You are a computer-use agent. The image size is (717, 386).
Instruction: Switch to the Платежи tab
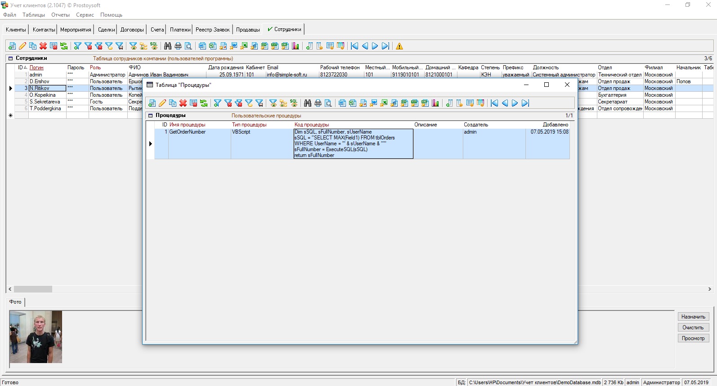tap(180, 30)
